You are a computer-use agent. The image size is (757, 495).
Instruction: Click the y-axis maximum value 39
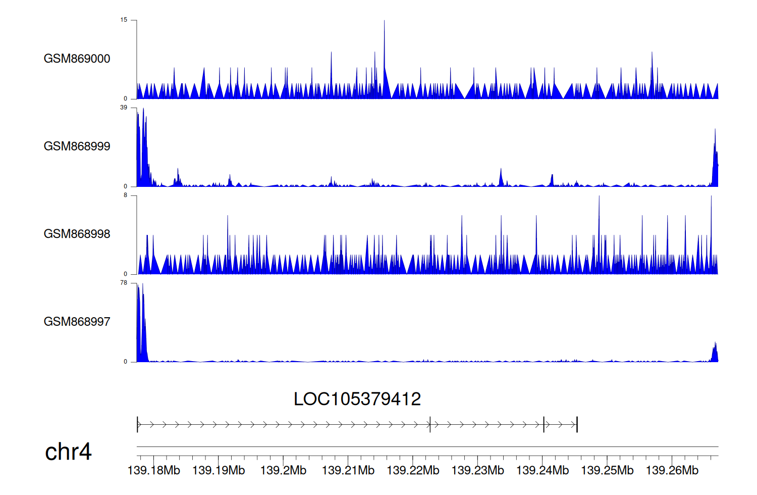[124, 108]
